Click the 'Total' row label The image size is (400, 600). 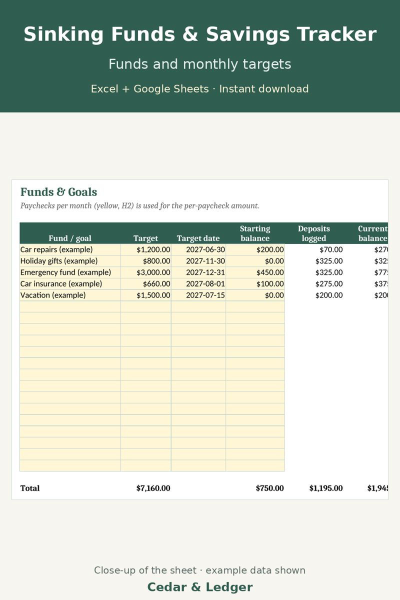pyautogui.click(x=30, y=488)
